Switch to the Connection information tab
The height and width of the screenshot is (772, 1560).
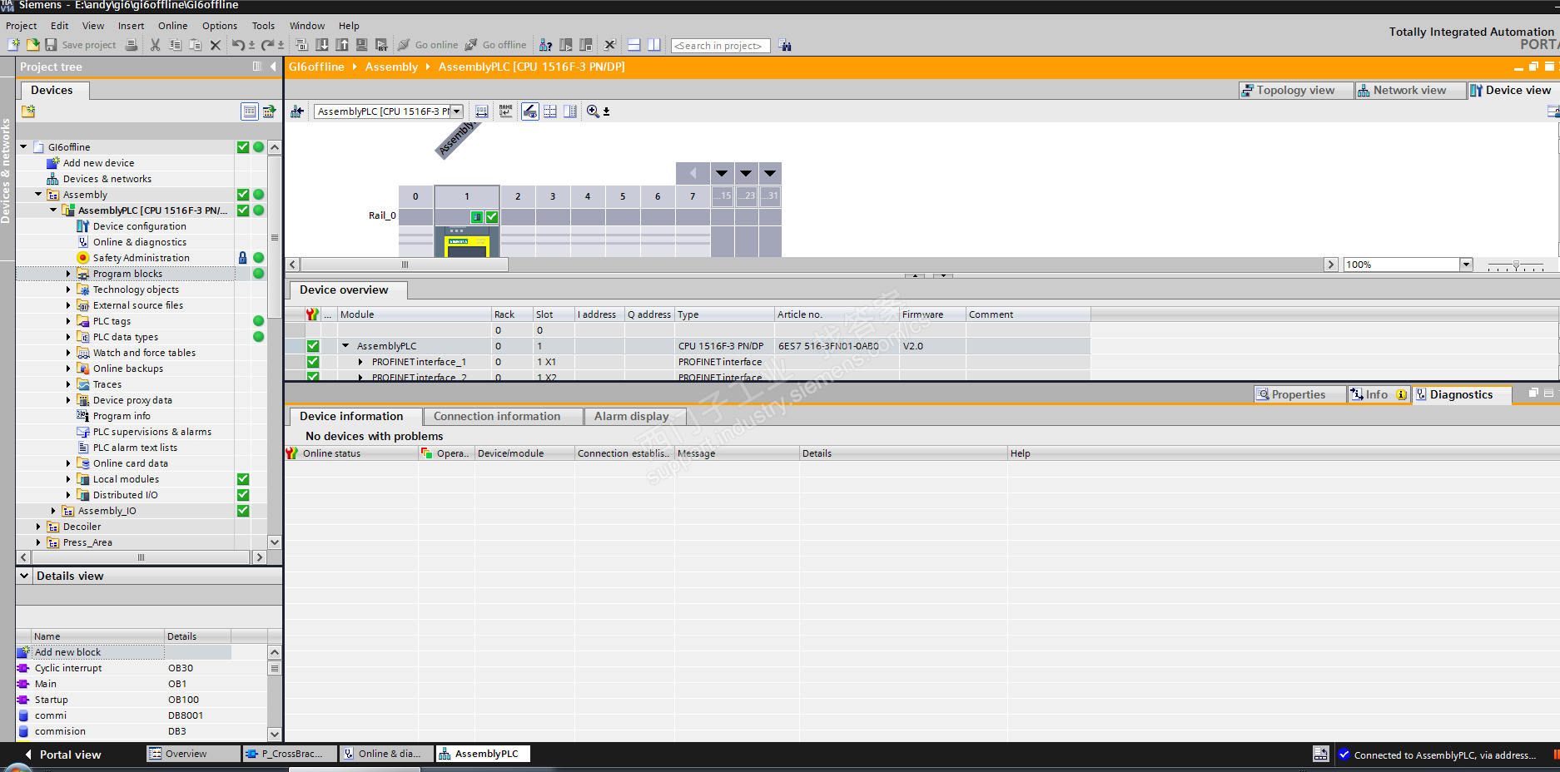click(497, 417)
